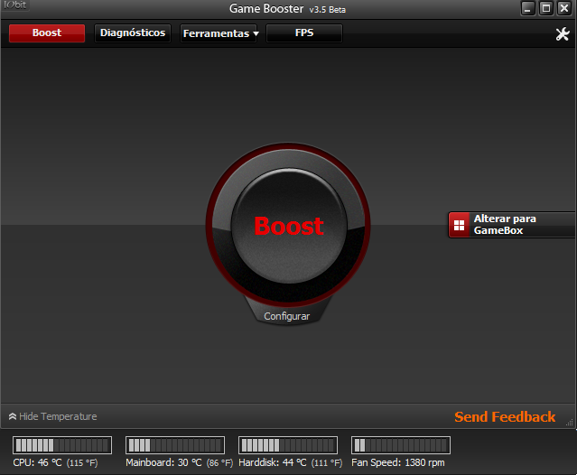Close the Game Booster window
Image resolution: width=577 pixels, height=475 pixels.
pyautogui.click(x=563, y=9)
